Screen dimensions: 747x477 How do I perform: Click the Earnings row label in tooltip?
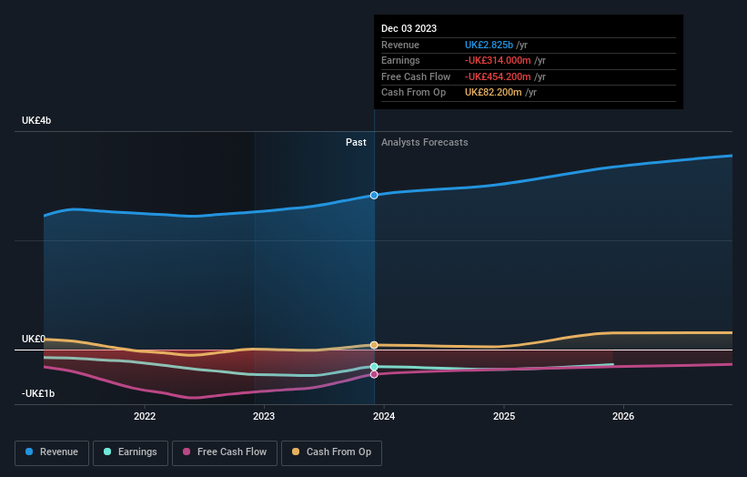pyautogui.click(x=400, y=60)
